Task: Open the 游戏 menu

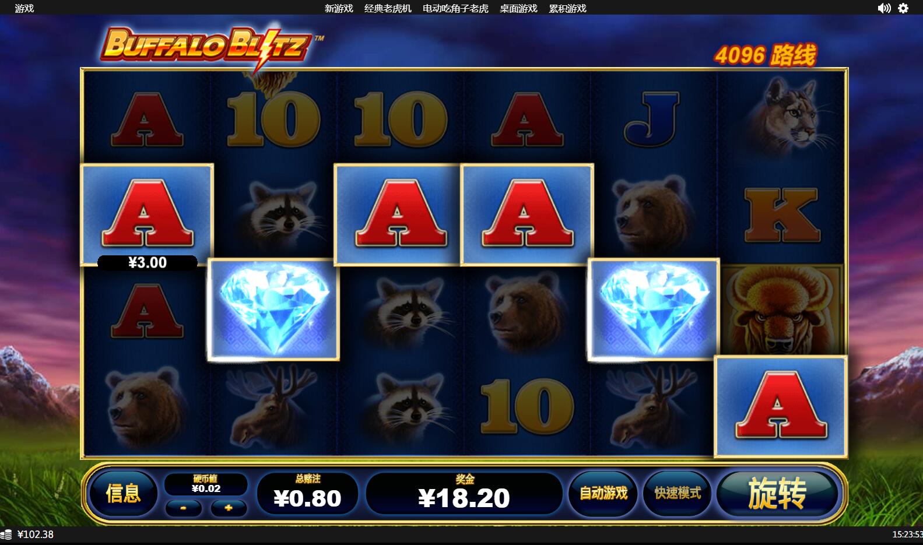Action: click(24, 8)
